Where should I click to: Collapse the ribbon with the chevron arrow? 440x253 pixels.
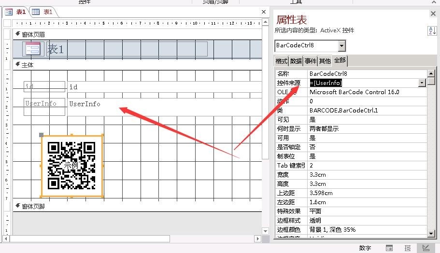coord(434,2)
